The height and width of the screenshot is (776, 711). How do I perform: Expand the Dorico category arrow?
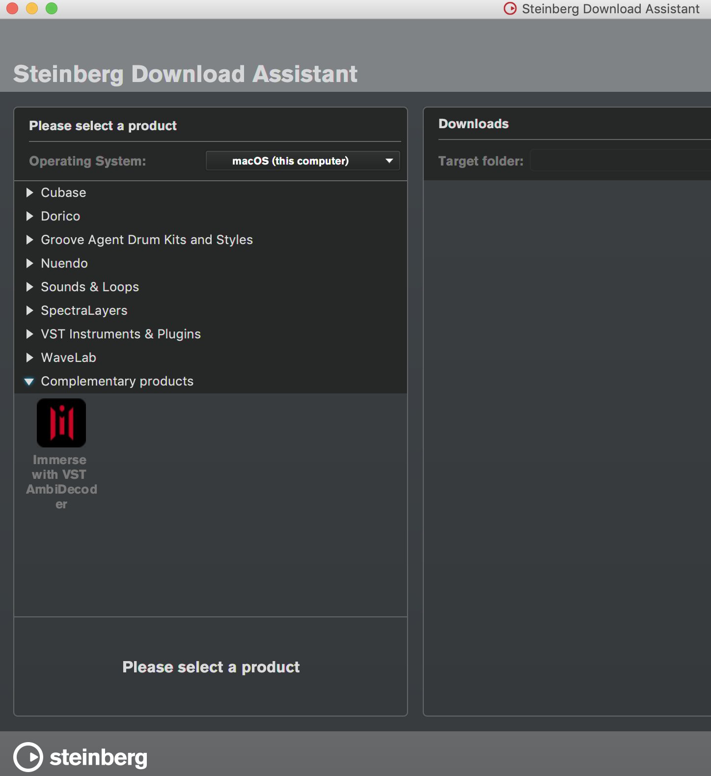click(x=29, y=216)
